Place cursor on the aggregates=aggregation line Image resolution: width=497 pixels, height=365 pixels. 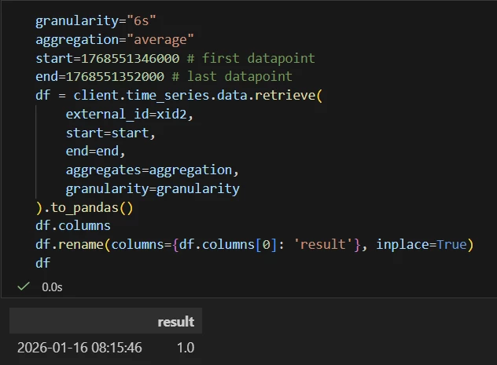point(152,170)
